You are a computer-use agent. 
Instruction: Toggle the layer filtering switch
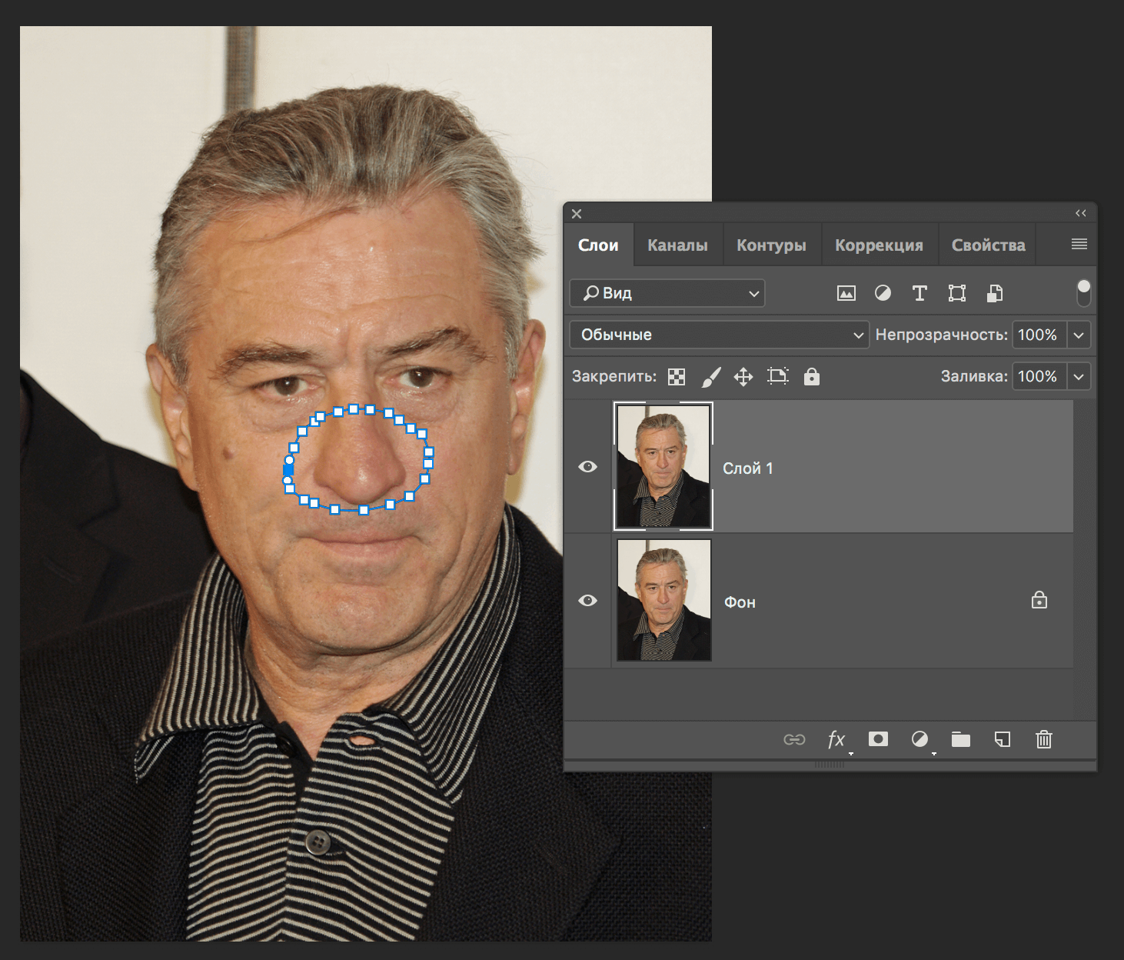(x=1083, y=292)
